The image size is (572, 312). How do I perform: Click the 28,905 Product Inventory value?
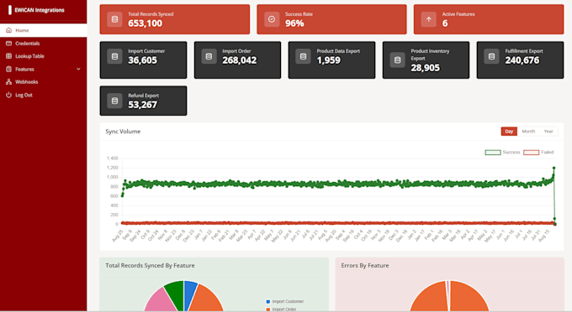click(x=426, y=68)
